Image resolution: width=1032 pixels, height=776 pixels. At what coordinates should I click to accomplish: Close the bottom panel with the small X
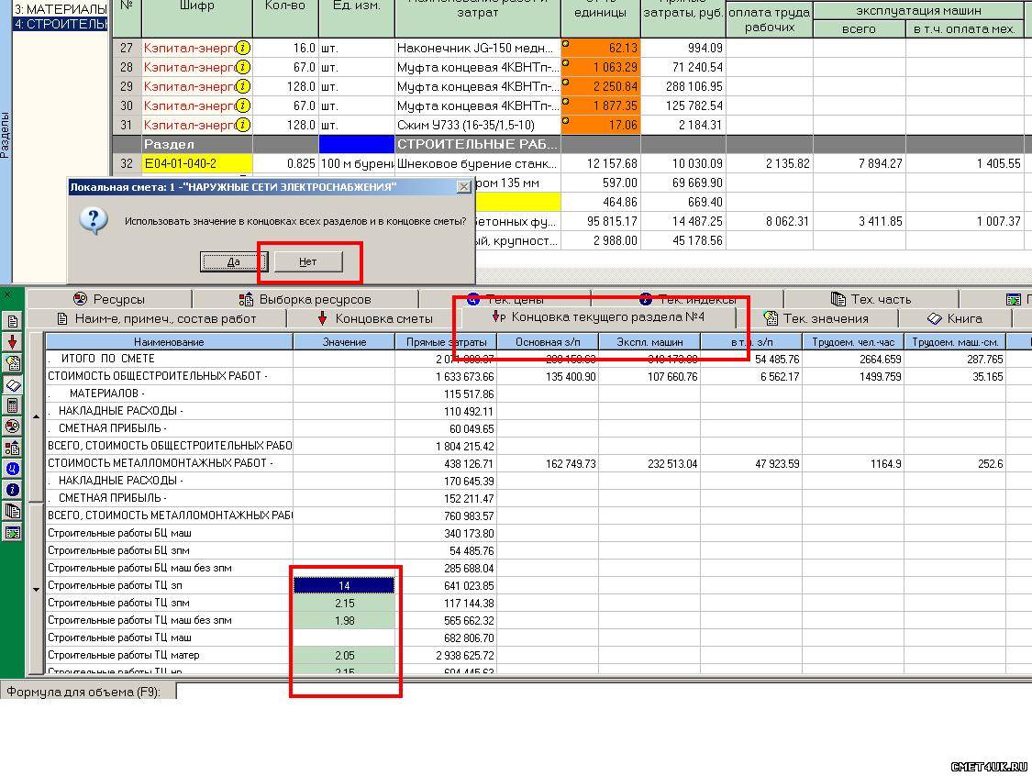[6, 294]
